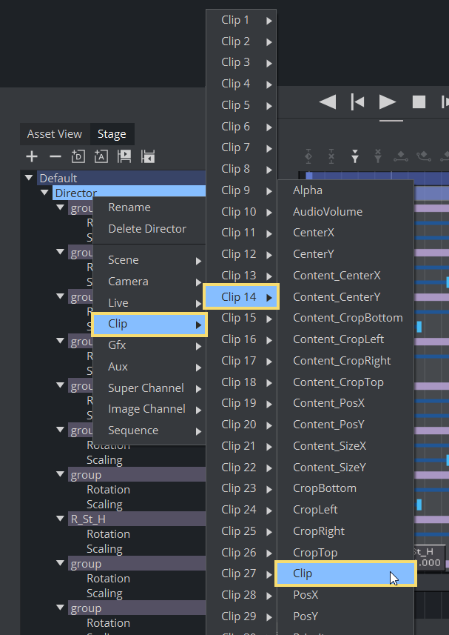
Task: Select the AudioVolume property entry
Action: pos(328,212)
